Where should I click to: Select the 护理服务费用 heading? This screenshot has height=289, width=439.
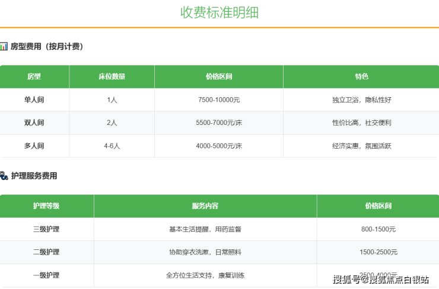(34, 176)
